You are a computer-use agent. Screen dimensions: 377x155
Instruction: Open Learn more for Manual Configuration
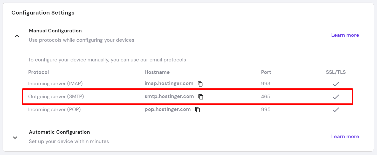345,35
